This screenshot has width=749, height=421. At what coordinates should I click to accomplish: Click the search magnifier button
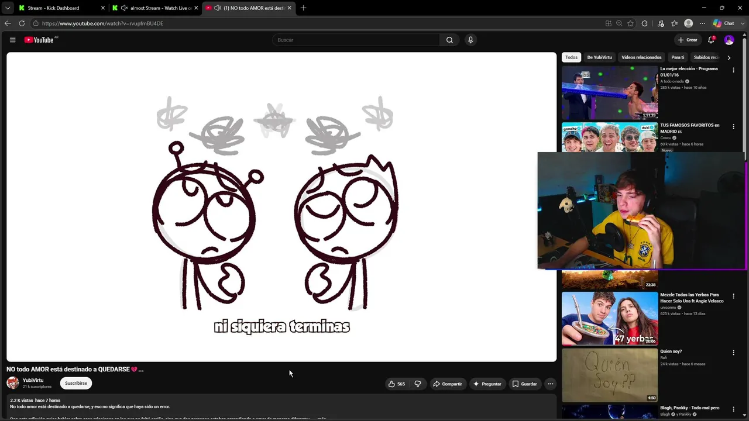click(449, 40)
